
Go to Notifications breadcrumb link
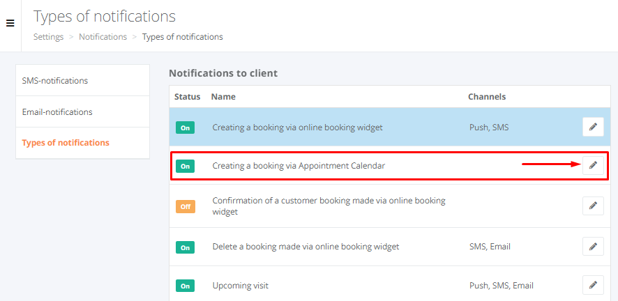tap(103, 37)
